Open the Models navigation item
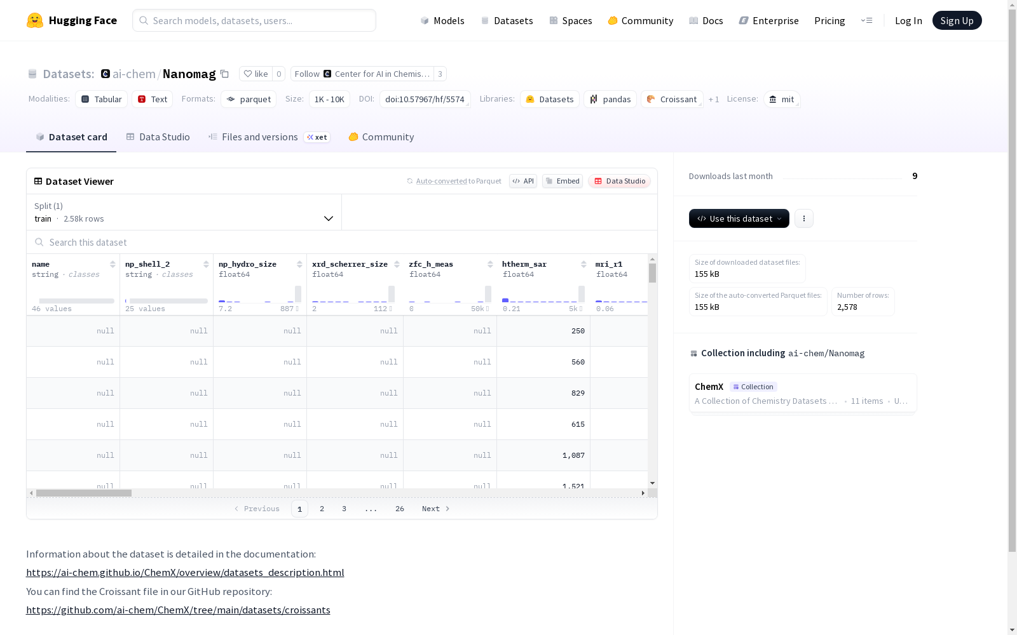The image size is (1017, 635). (x=442, y=20)
